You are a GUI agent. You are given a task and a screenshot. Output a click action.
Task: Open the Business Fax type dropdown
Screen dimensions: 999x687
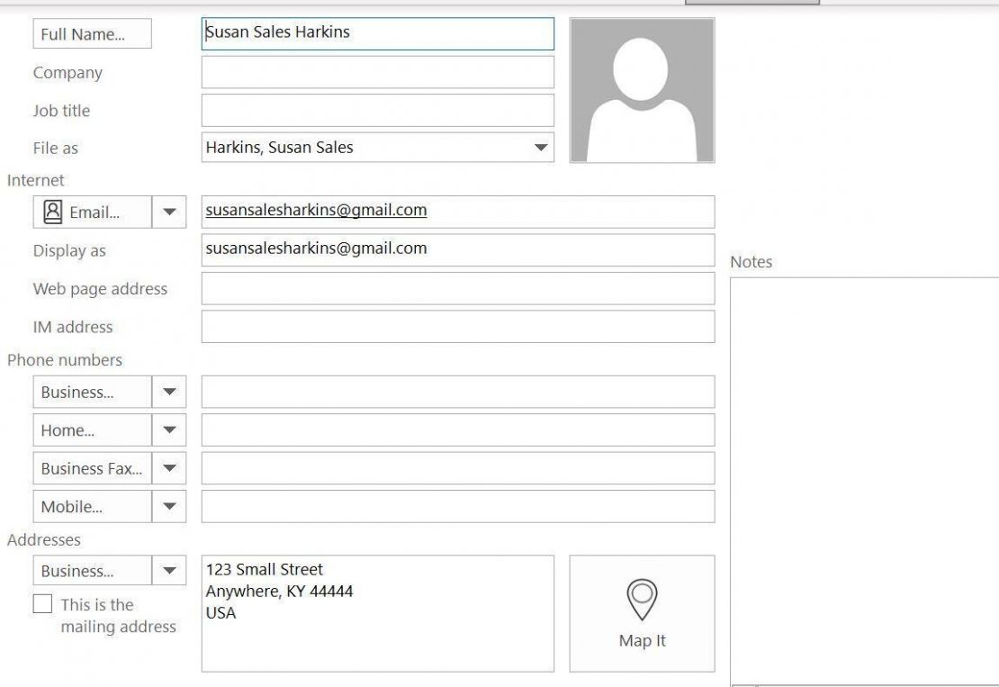(x=170, y=468)
